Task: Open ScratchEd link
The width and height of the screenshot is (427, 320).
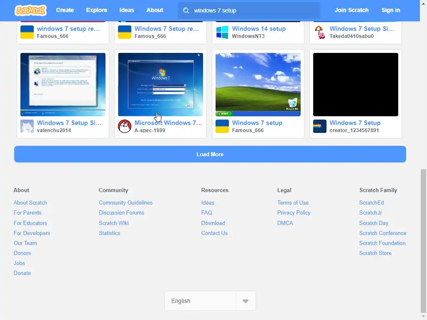Action: [x=372, y=203]
